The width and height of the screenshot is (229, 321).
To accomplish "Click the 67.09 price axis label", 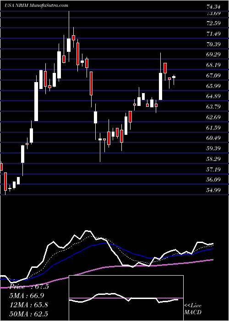I will [213, 76].
